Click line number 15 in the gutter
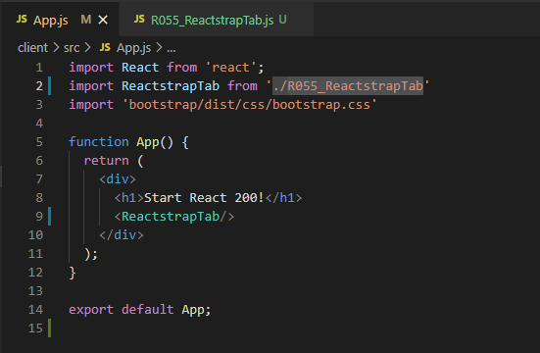Viewport: 540px width, 353px height. 35,328
